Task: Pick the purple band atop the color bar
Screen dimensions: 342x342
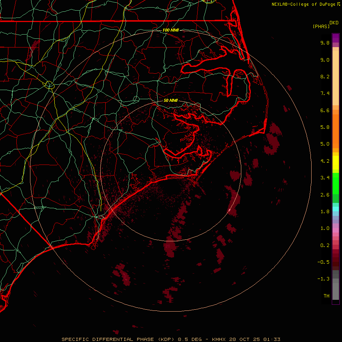Action: 336,38
